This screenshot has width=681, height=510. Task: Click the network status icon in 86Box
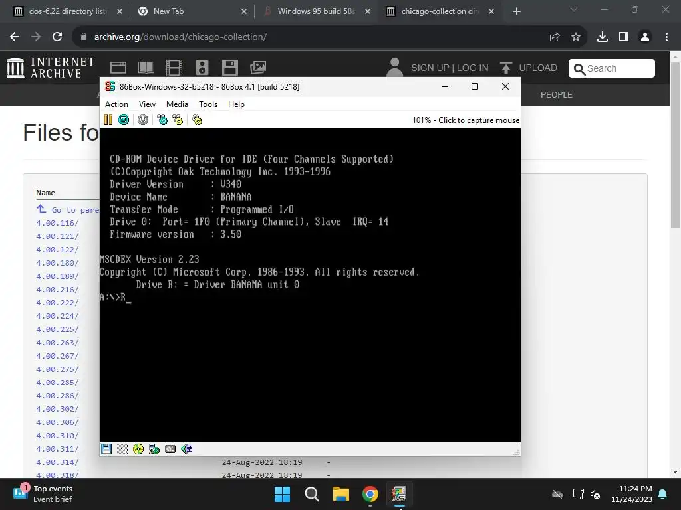pyautogui.click(x=154, y=449)
